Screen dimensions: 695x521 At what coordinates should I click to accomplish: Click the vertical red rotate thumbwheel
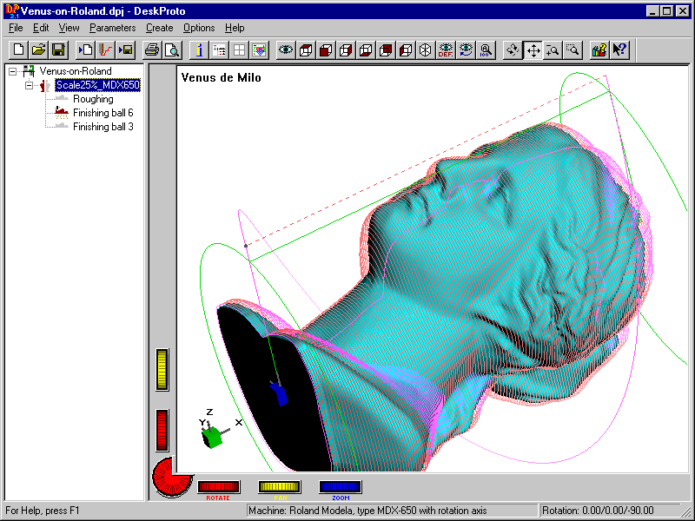pyautogui.click(x=162, y=430)
